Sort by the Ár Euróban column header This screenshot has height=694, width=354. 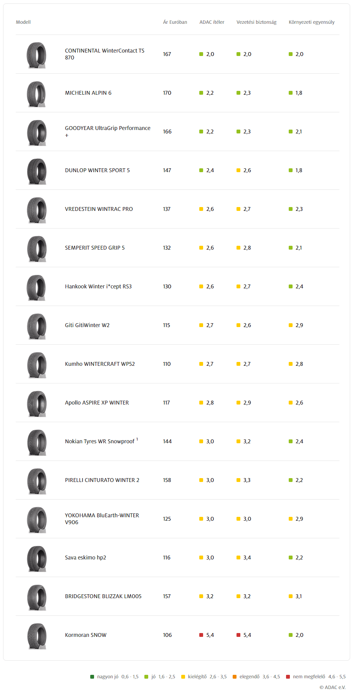click(x=175, y=22)
